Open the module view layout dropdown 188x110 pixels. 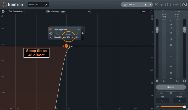pos(3,11)
